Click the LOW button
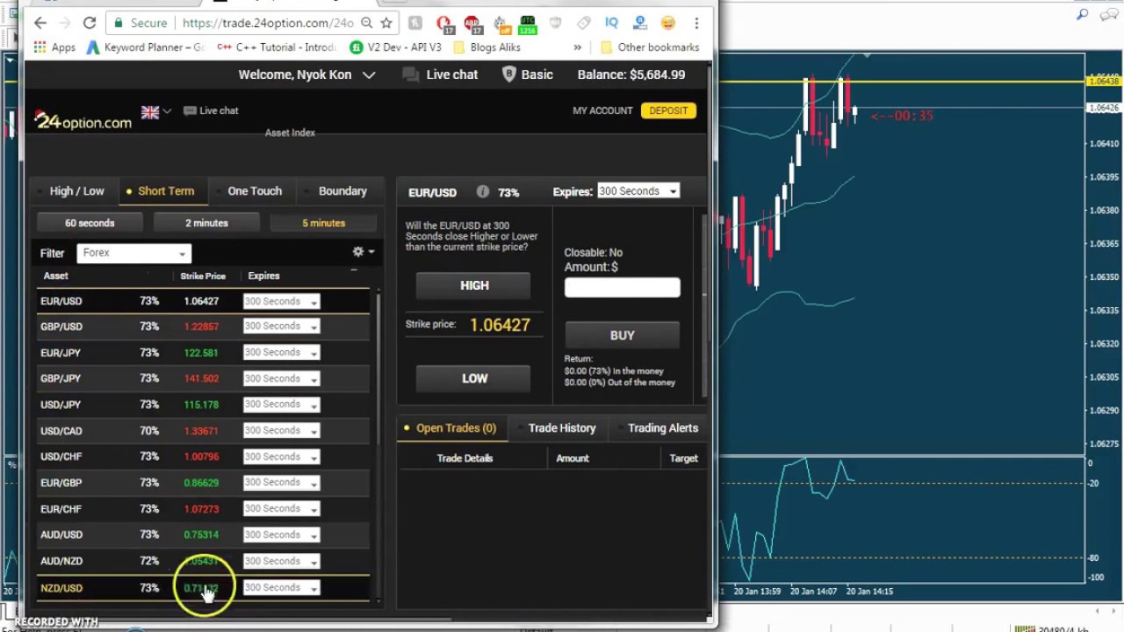1124x632 pixels. click(473, 378)
